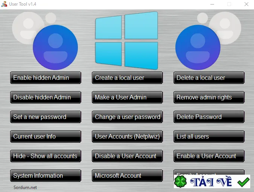Viewport: 254px width, 192px height.
Task: Minimize the User Tool window
Action: click(x=212, y=4)
